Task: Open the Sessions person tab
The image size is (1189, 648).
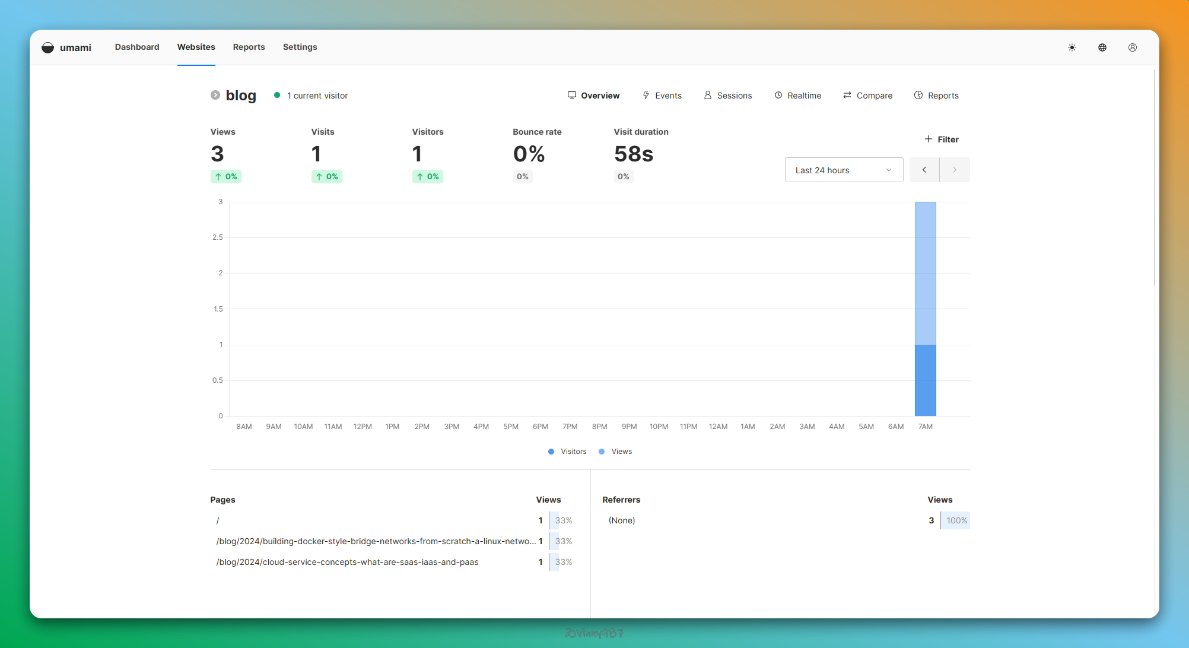Action: 727,96
